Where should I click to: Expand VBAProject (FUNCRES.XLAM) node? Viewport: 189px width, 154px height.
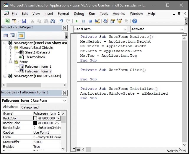[5, 76]
